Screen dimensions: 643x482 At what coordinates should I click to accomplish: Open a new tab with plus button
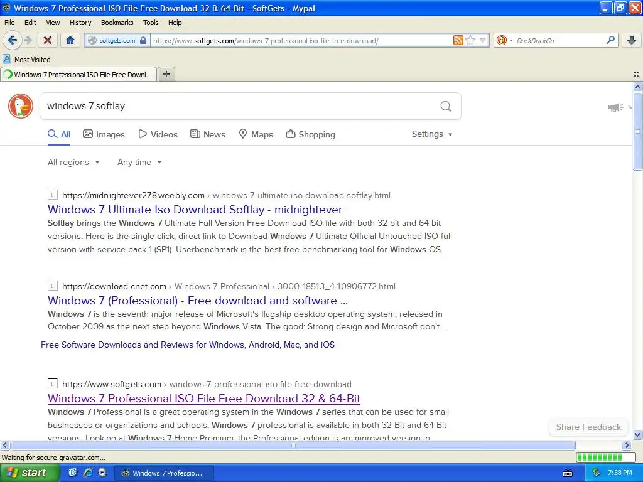(x=166, y=74)
